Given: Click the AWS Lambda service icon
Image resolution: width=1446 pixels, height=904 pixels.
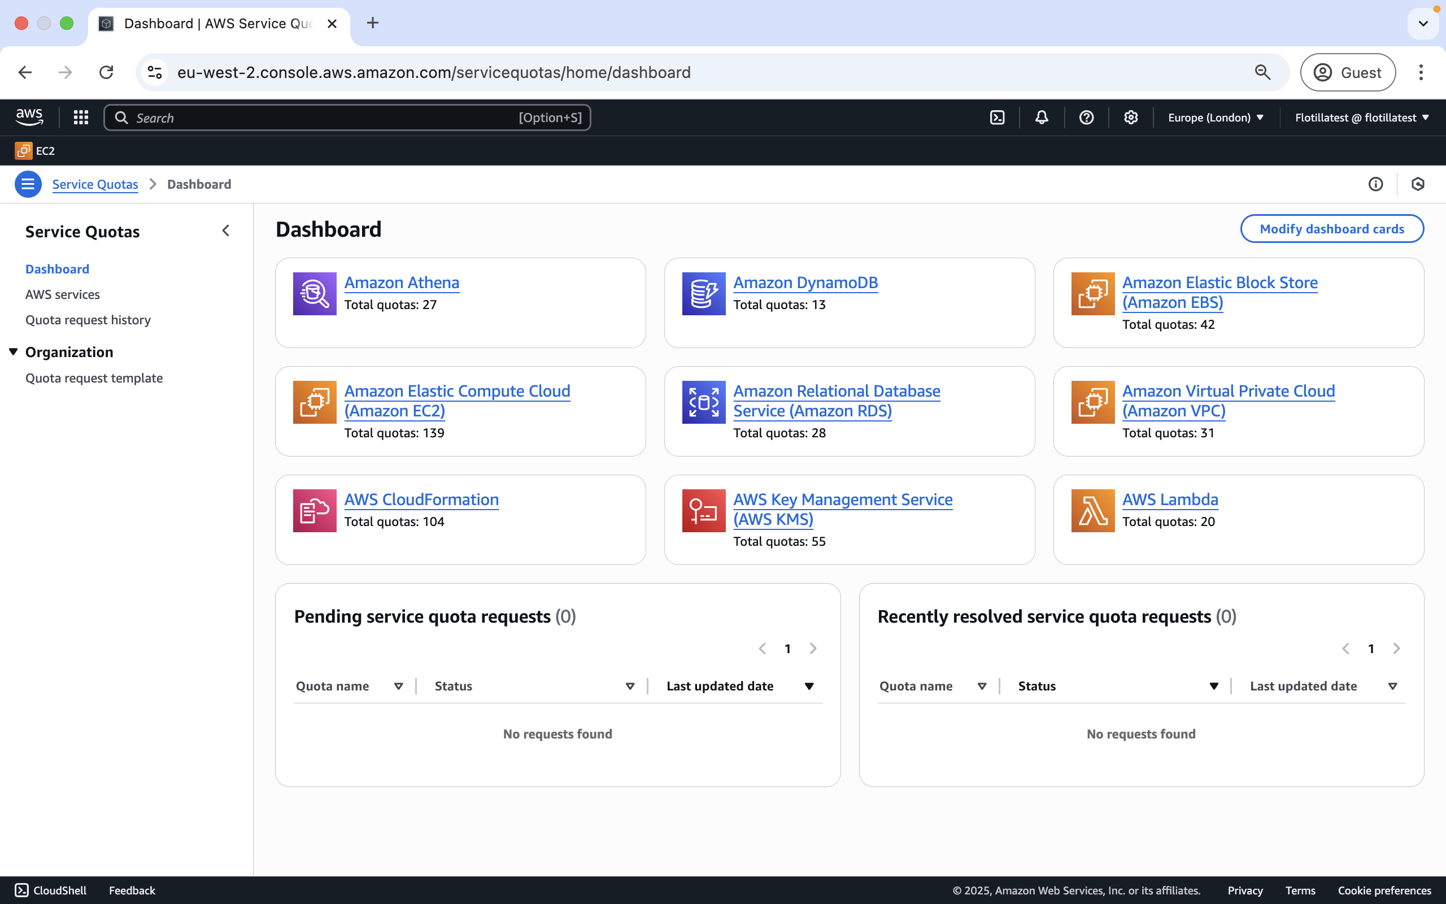Looking at the screenshot, I should point(1092,511).
